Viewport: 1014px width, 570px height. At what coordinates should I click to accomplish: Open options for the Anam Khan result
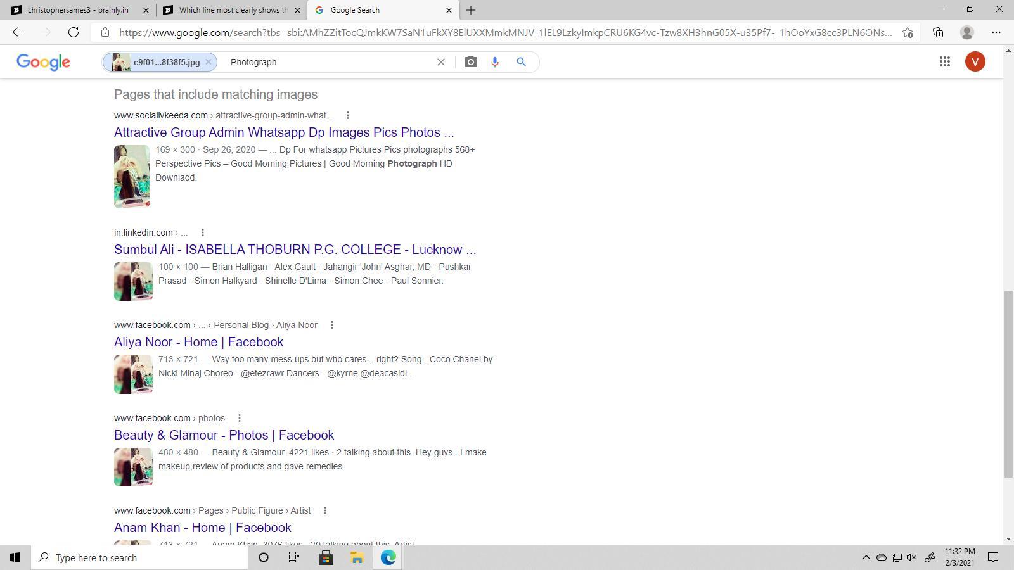coord(325,510)
